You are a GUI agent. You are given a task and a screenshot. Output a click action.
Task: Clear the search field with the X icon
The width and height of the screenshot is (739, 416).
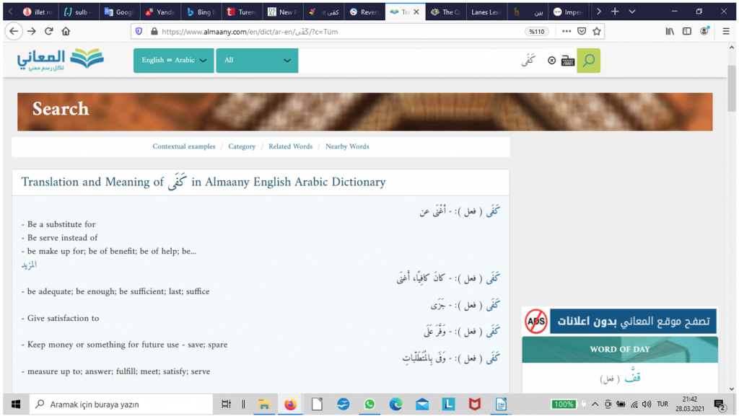pos(552,61)
